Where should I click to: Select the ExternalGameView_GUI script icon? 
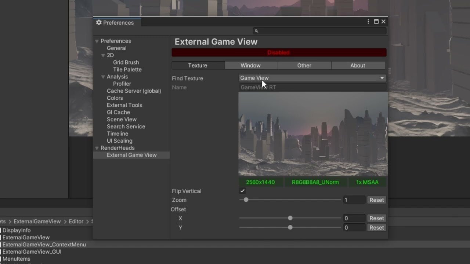coord(1,252)
